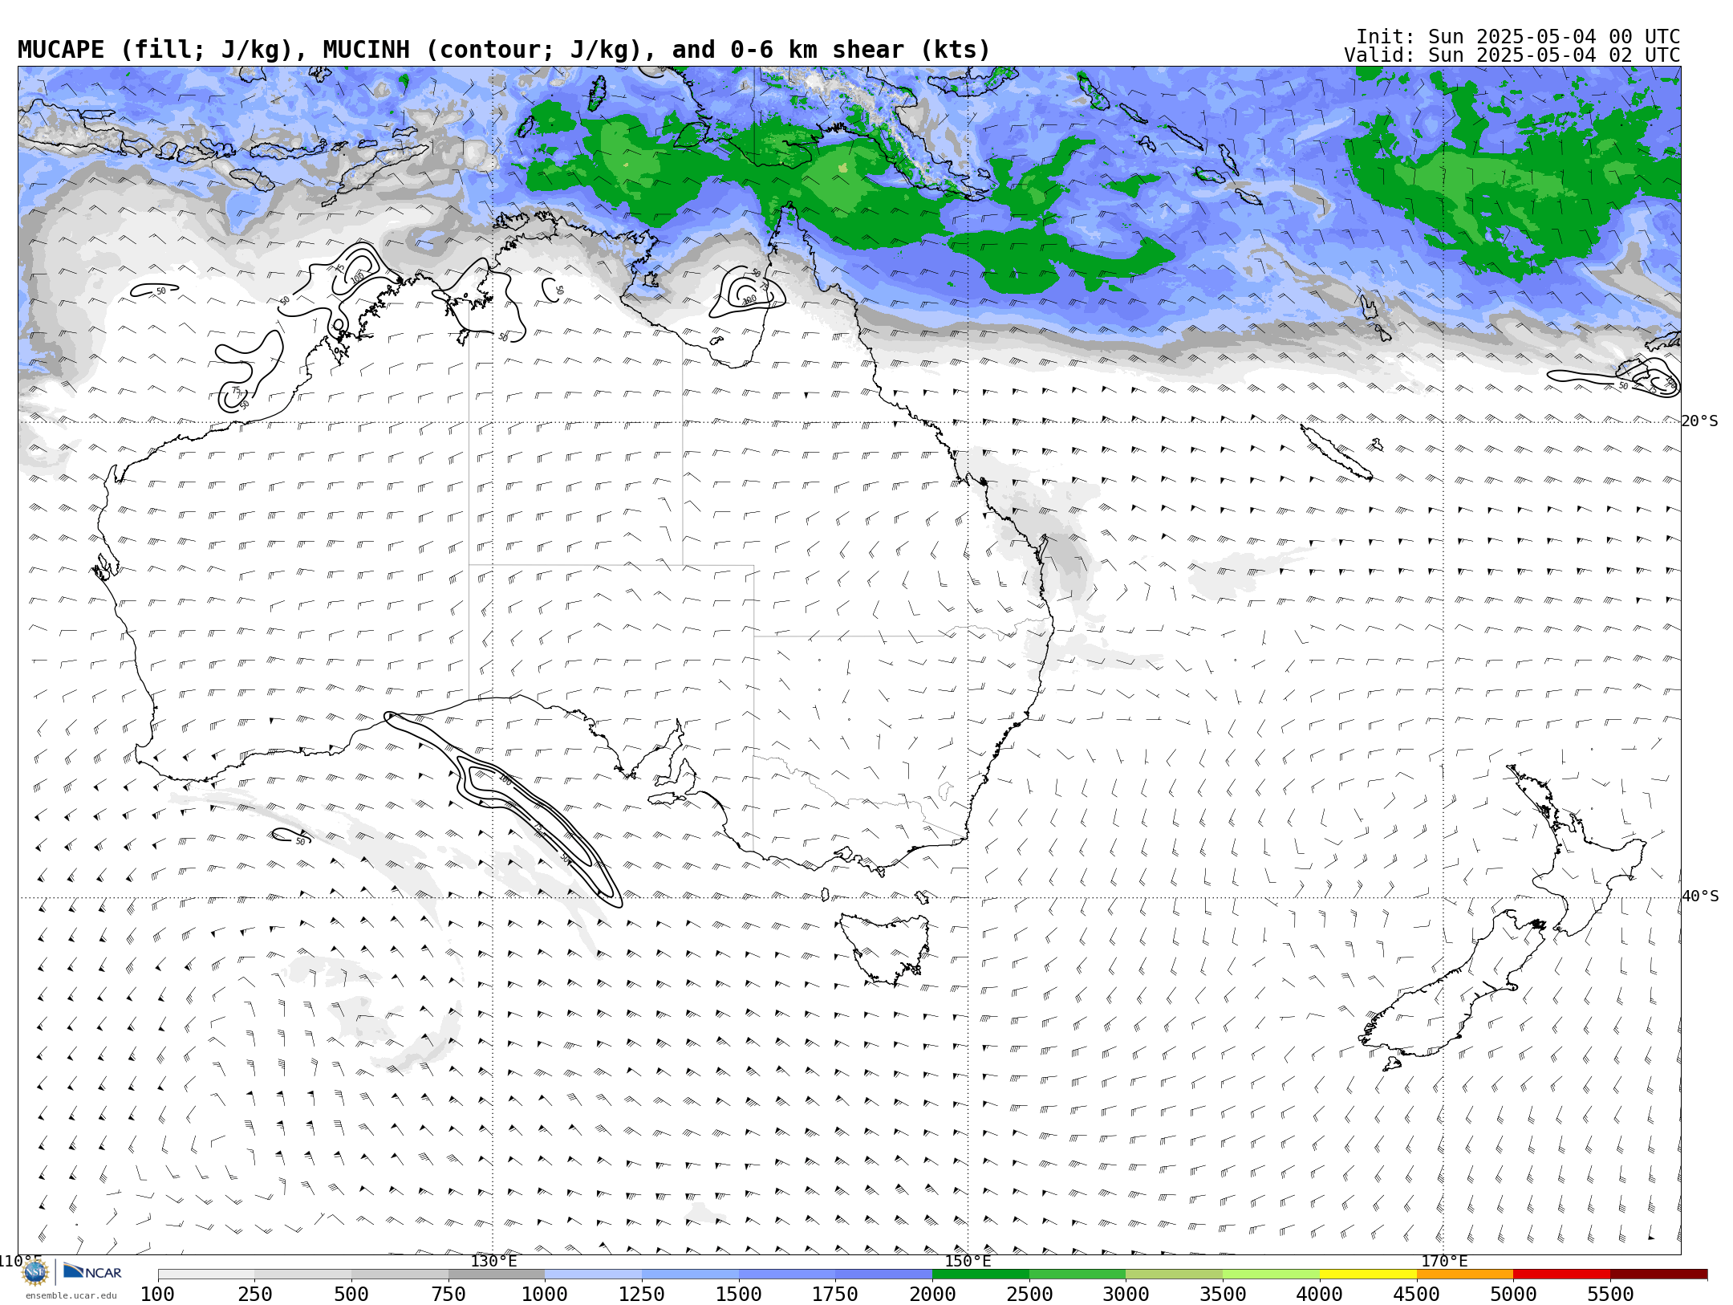Select the 1750-2000 blue colorbar swatch
The width and height of the screenshot is (1733, 1305).
(884, 1275)
